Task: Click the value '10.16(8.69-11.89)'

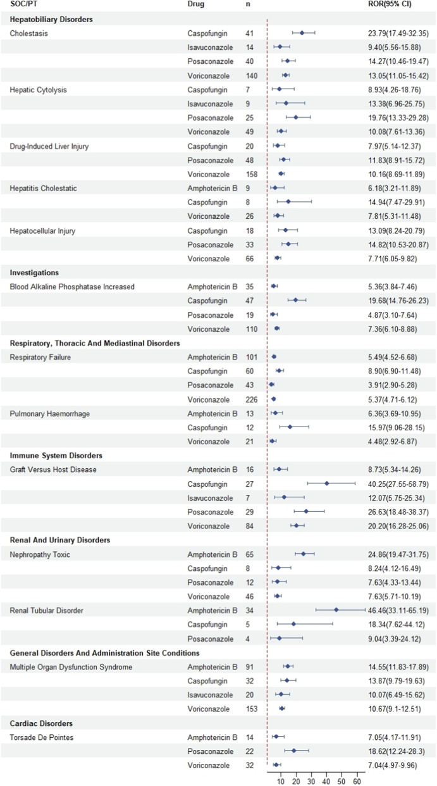Action: pos(388,174)
